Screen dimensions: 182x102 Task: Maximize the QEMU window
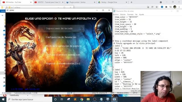pyautogui.click(x=103, y=10)
